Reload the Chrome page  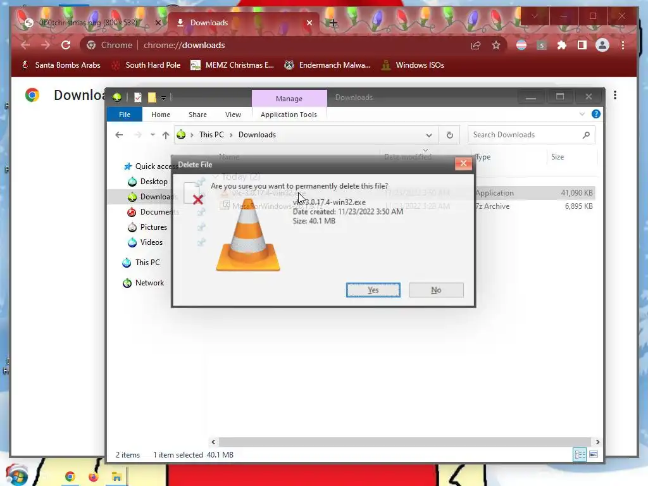[66, 45]
